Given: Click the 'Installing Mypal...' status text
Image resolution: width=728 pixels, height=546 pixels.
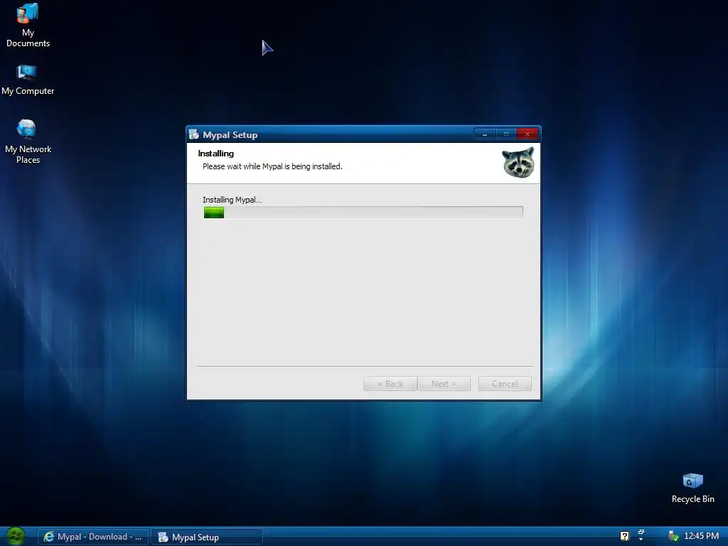Looking at the screenshot, I should [x=232, y=200].
